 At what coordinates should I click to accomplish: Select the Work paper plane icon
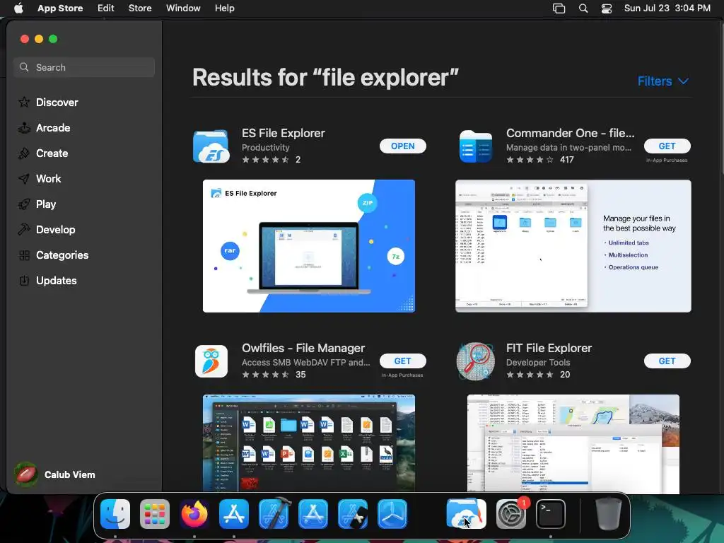[x=24, y=179]
